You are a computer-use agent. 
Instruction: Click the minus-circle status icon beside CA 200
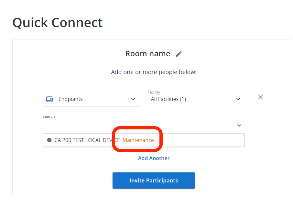49,140
